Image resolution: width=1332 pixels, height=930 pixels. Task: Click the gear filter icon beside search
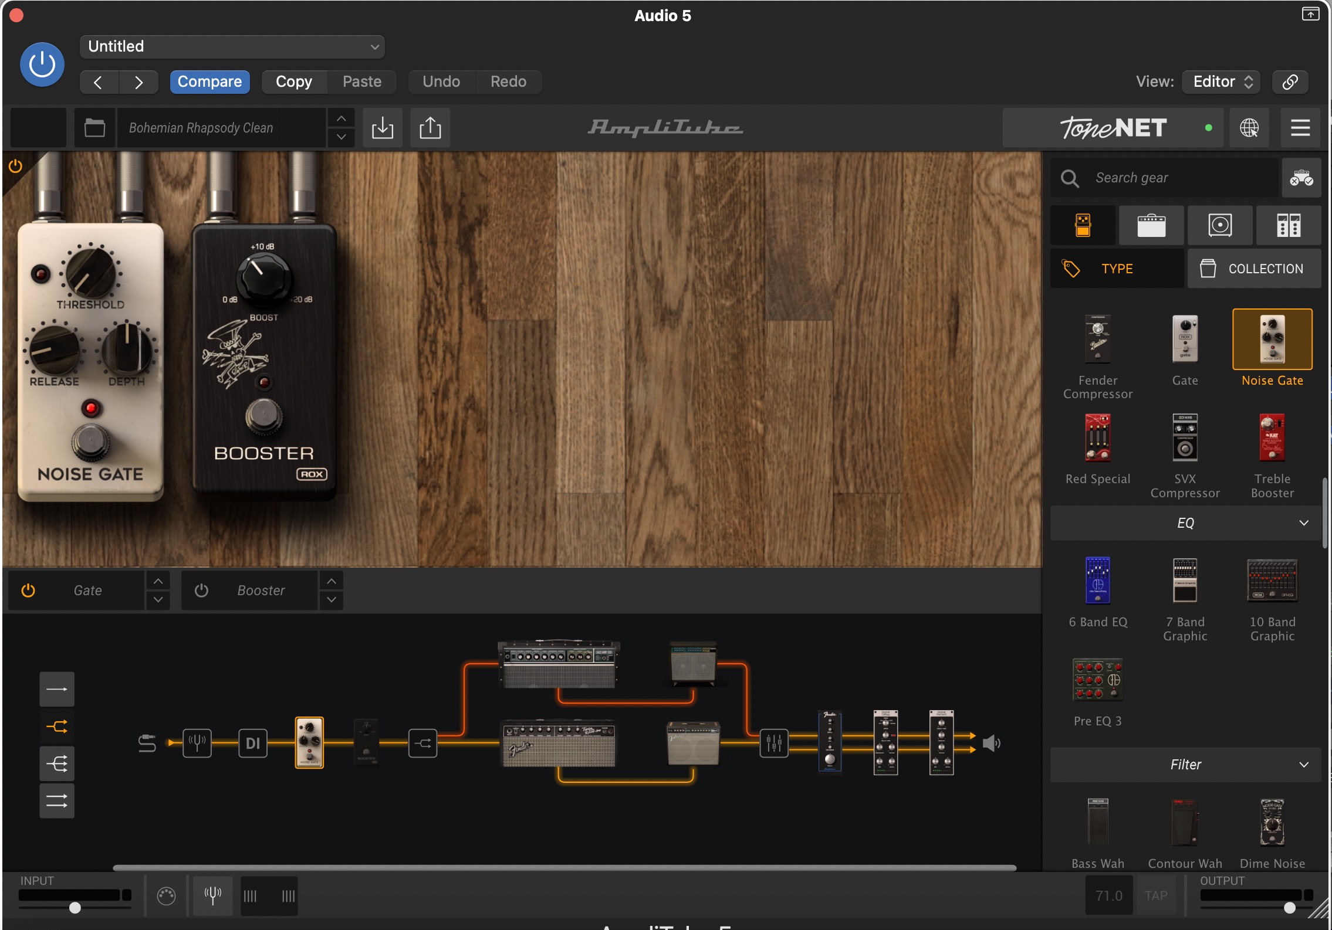pyautogui.click(x=1301, y=178)
